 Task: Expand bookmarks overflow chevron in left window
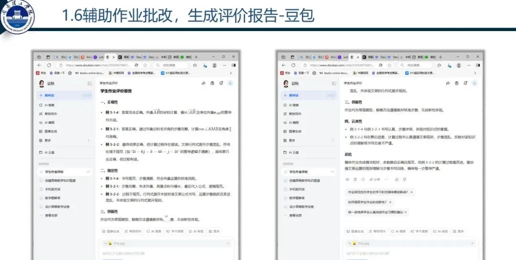pyautogui.click(x=231, y=73)
